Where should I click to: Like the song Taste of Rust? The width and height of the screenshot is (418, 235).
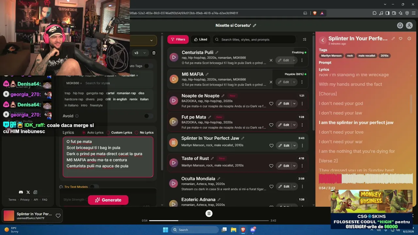[x=271, y=166]
